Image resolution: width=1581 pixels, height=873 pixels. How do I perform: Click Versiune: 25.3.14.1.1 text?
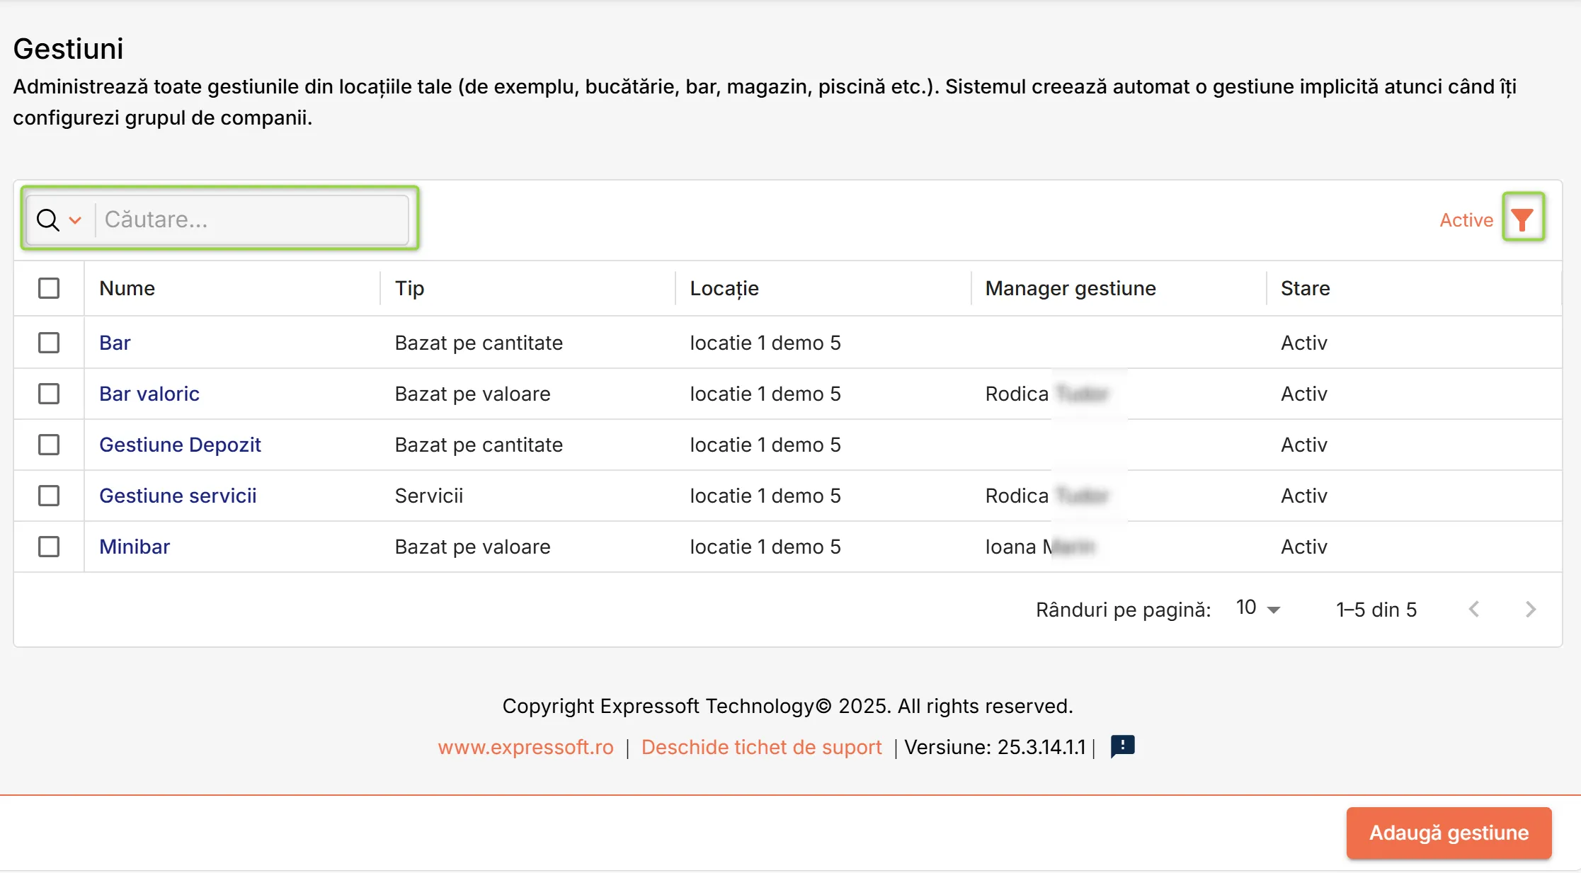click(x=995, y=747)
